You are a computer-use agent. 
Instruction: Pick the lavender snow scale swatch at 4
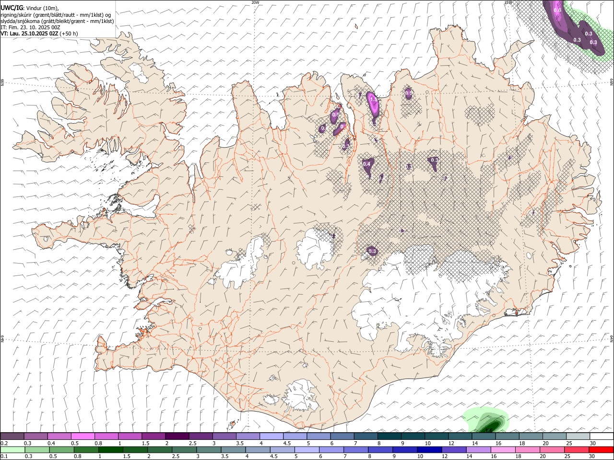(x=271, y=437)
